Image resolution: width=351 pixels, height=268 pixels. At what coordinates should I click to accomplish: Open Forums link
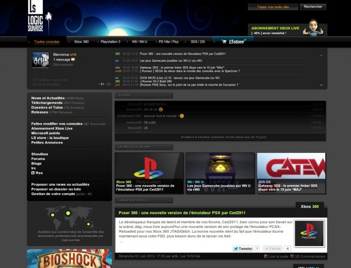pos(38,159)
